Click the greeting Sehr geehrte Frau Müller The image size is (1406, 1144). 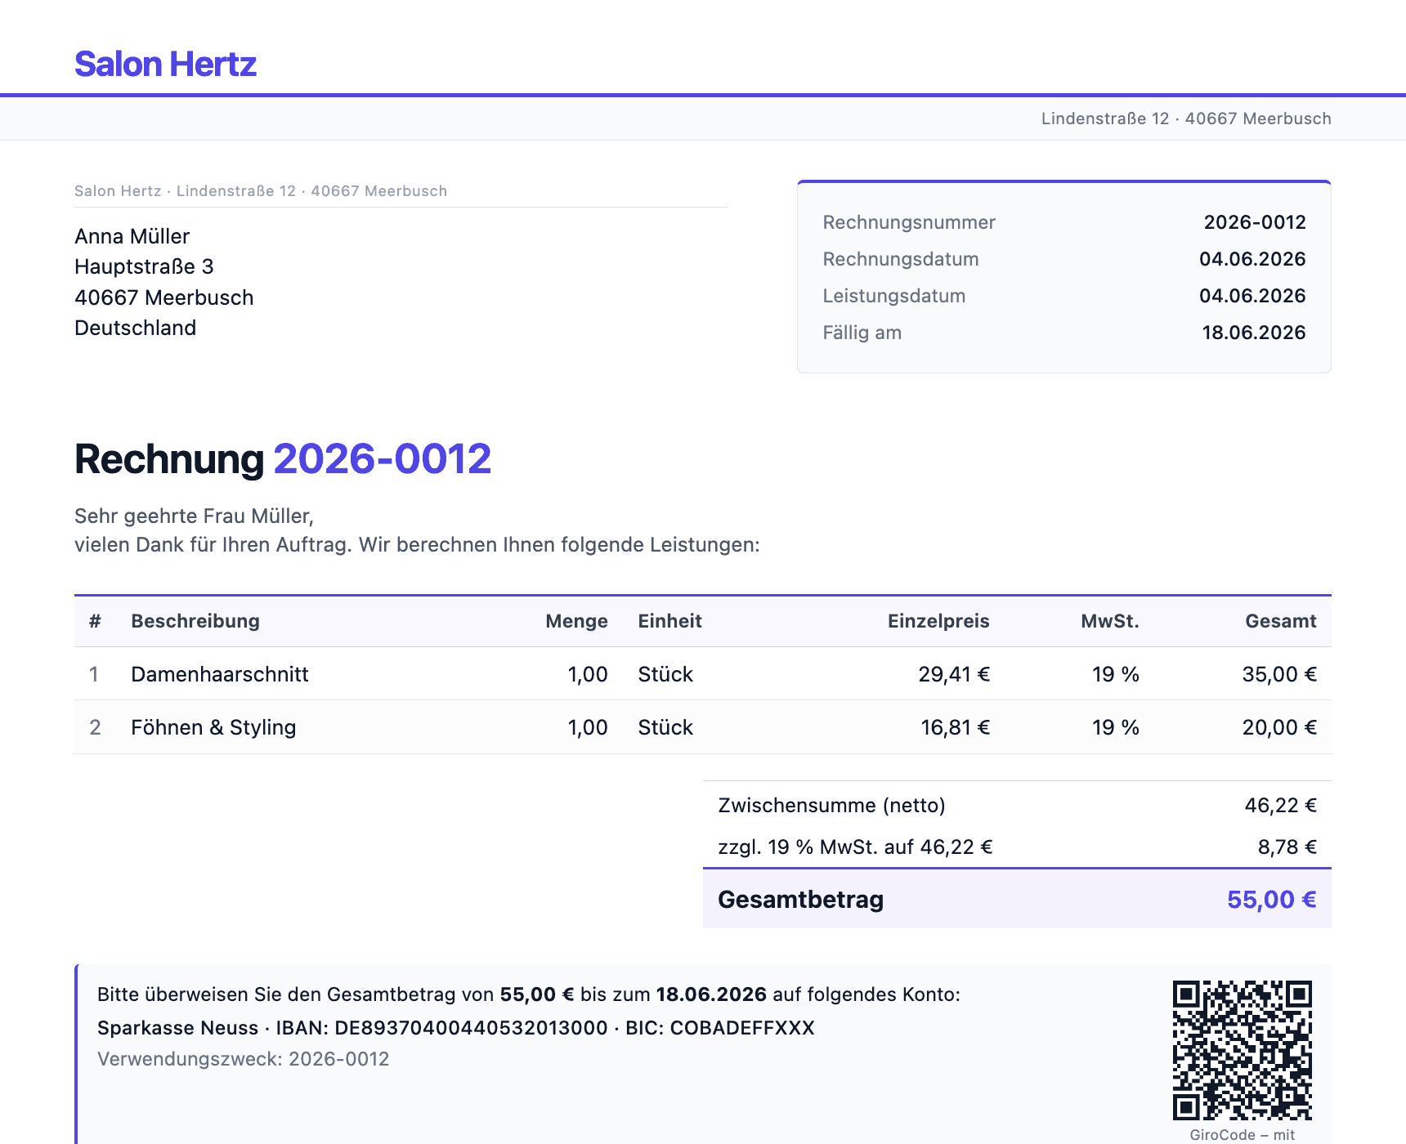pos(194,516)
